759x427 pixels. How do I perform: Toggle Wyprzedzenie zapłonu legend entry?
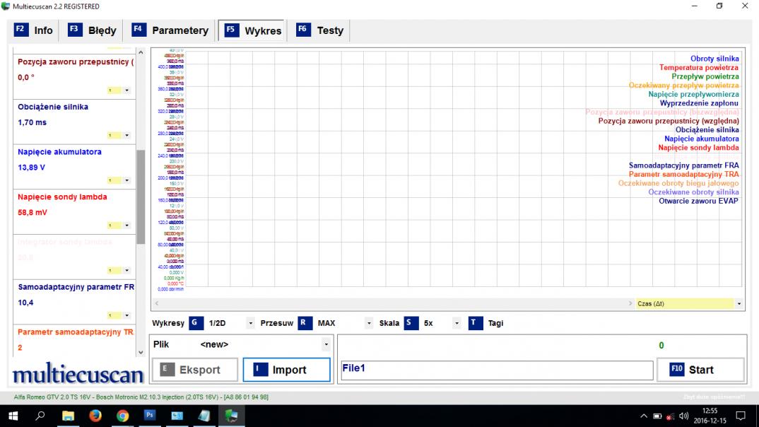(x=699, y=103)
